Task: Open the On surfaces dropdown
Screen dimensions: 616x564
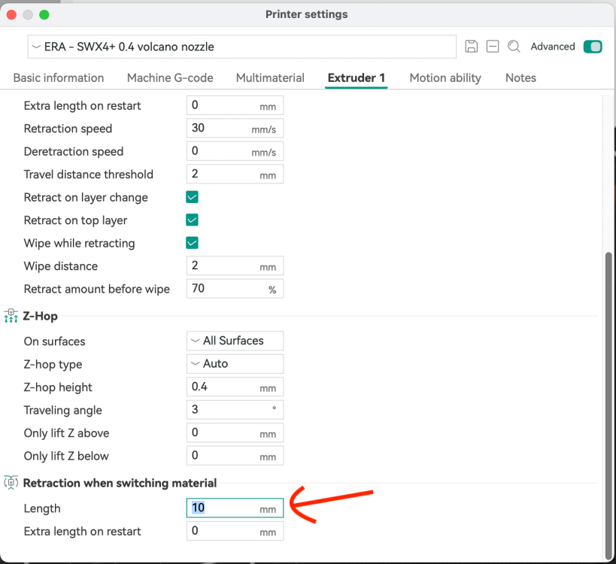Action: [x=235, y=341]
